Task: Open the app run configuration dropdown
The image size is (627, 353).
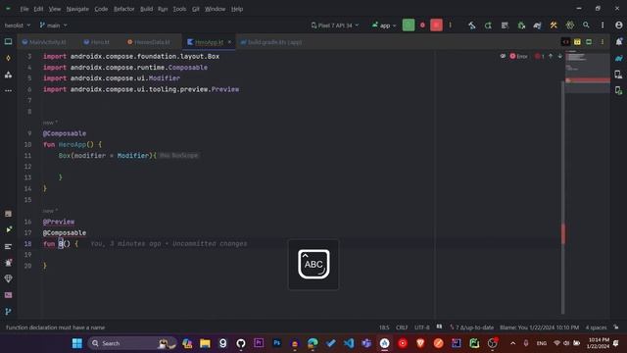Action: click(x=384, y=25)
